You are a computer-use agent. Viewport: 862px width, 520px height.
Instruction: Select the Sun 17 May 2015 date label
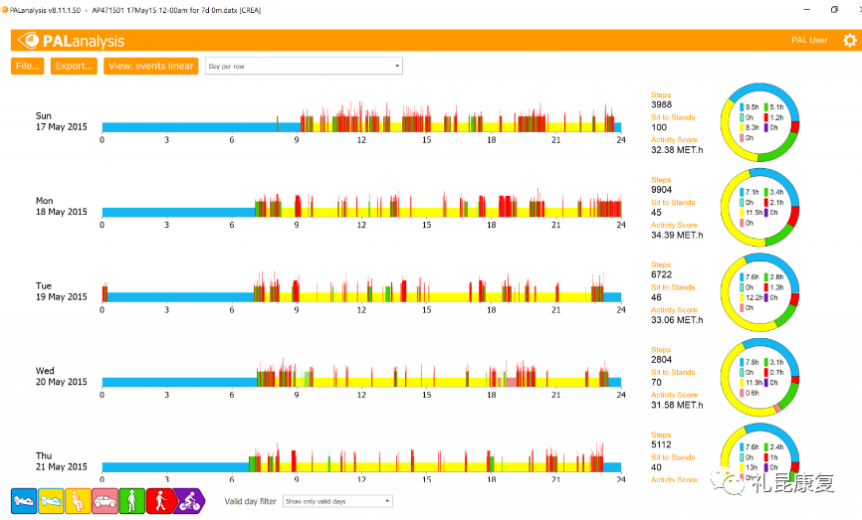(x=61, y=121)
